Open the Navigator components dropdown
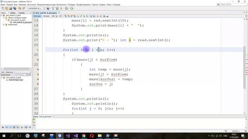The height and width of the screenshot is (139, 248). 9,75
